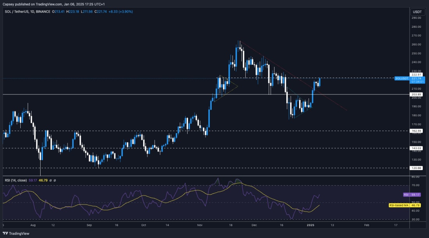This screenshot has width=429, height=238.
Task: Hide the RSI-based MA using its eye icon
Action: coord(55,180)
